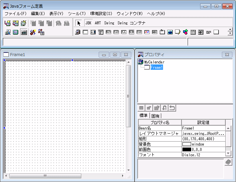Pick the calculator-like first palette component

(x=78, y=32)
